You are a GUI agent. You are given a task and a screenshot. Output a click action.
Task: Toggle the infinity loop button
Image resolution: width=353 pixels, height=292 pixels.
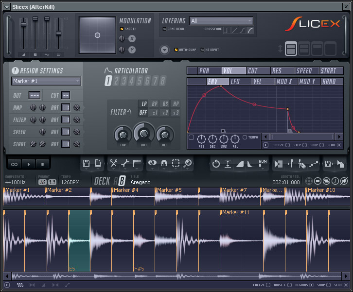point(15,164)
